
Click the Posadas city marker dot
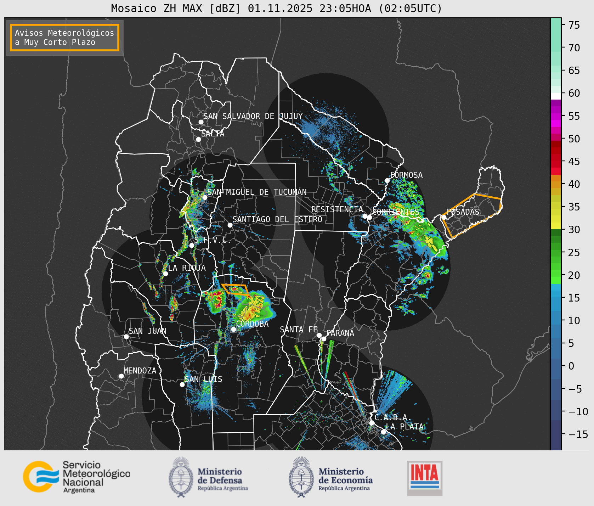click(x=443, y=217)
